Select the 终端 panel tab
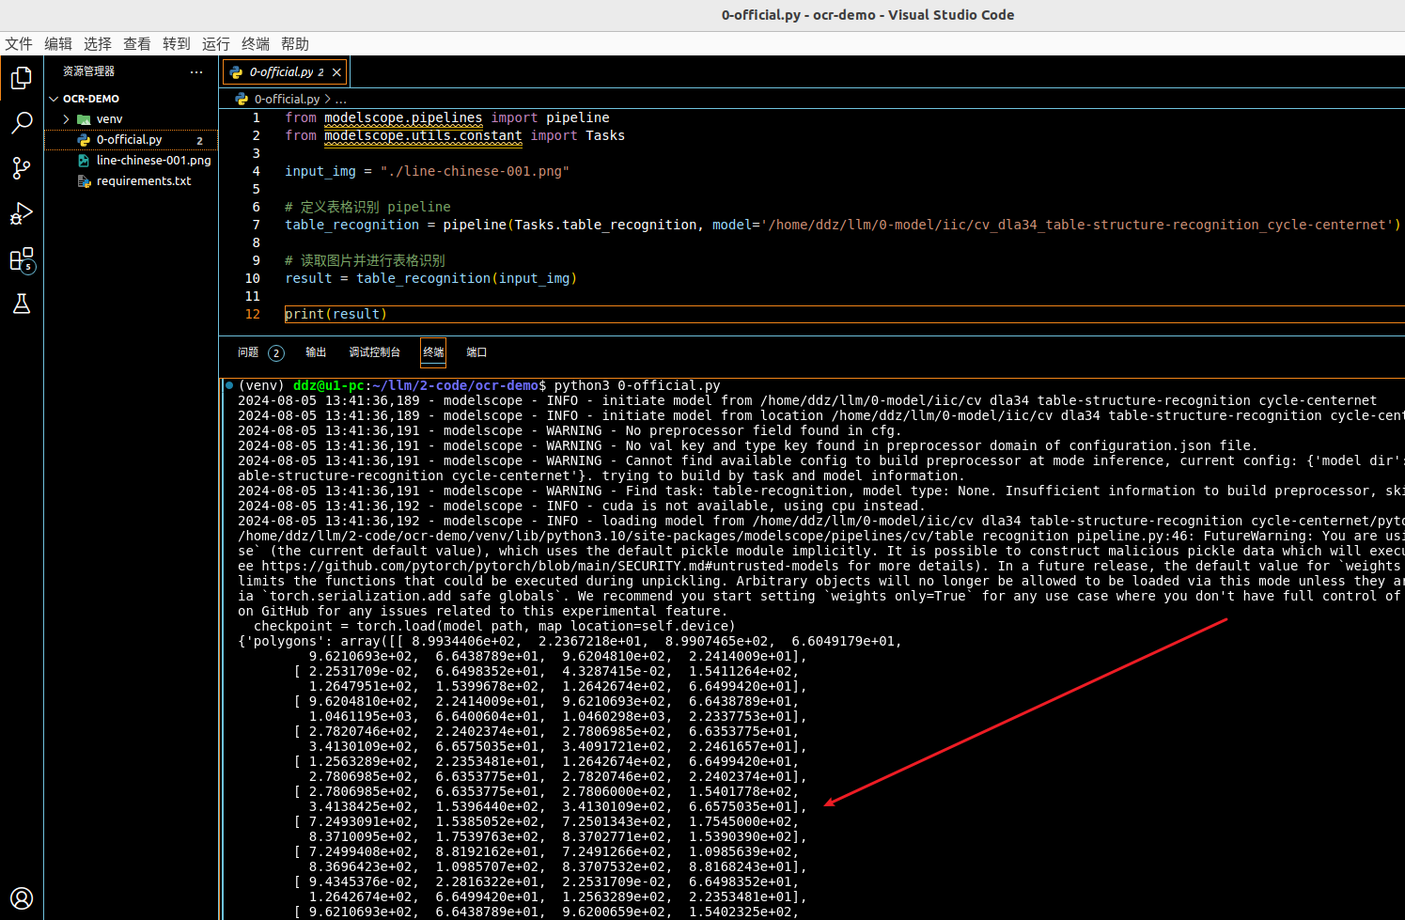Image resolution: width=1405 pixels, height=920 pixels. tap(433, 352)
